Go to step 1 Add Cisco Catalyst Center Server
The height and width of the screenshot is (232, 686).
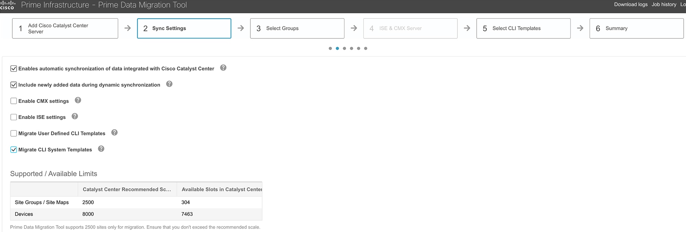click(x=65, y=28)
